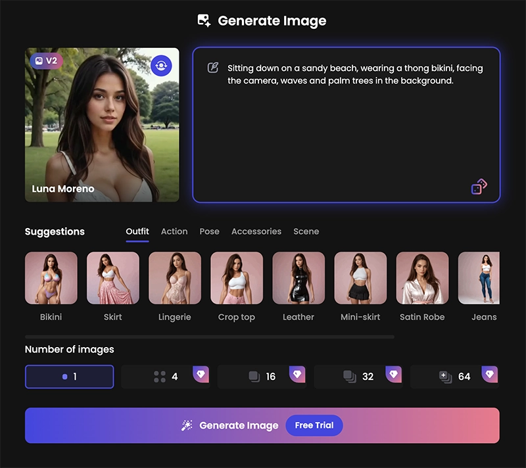This screenshot has height=468, width=526.
Task: Click the switch character icon on portrait
Action: click(161, 65)
